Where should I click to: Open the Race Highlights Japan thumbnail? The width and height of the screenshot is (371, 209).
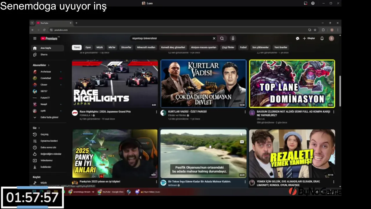point(115,84)
